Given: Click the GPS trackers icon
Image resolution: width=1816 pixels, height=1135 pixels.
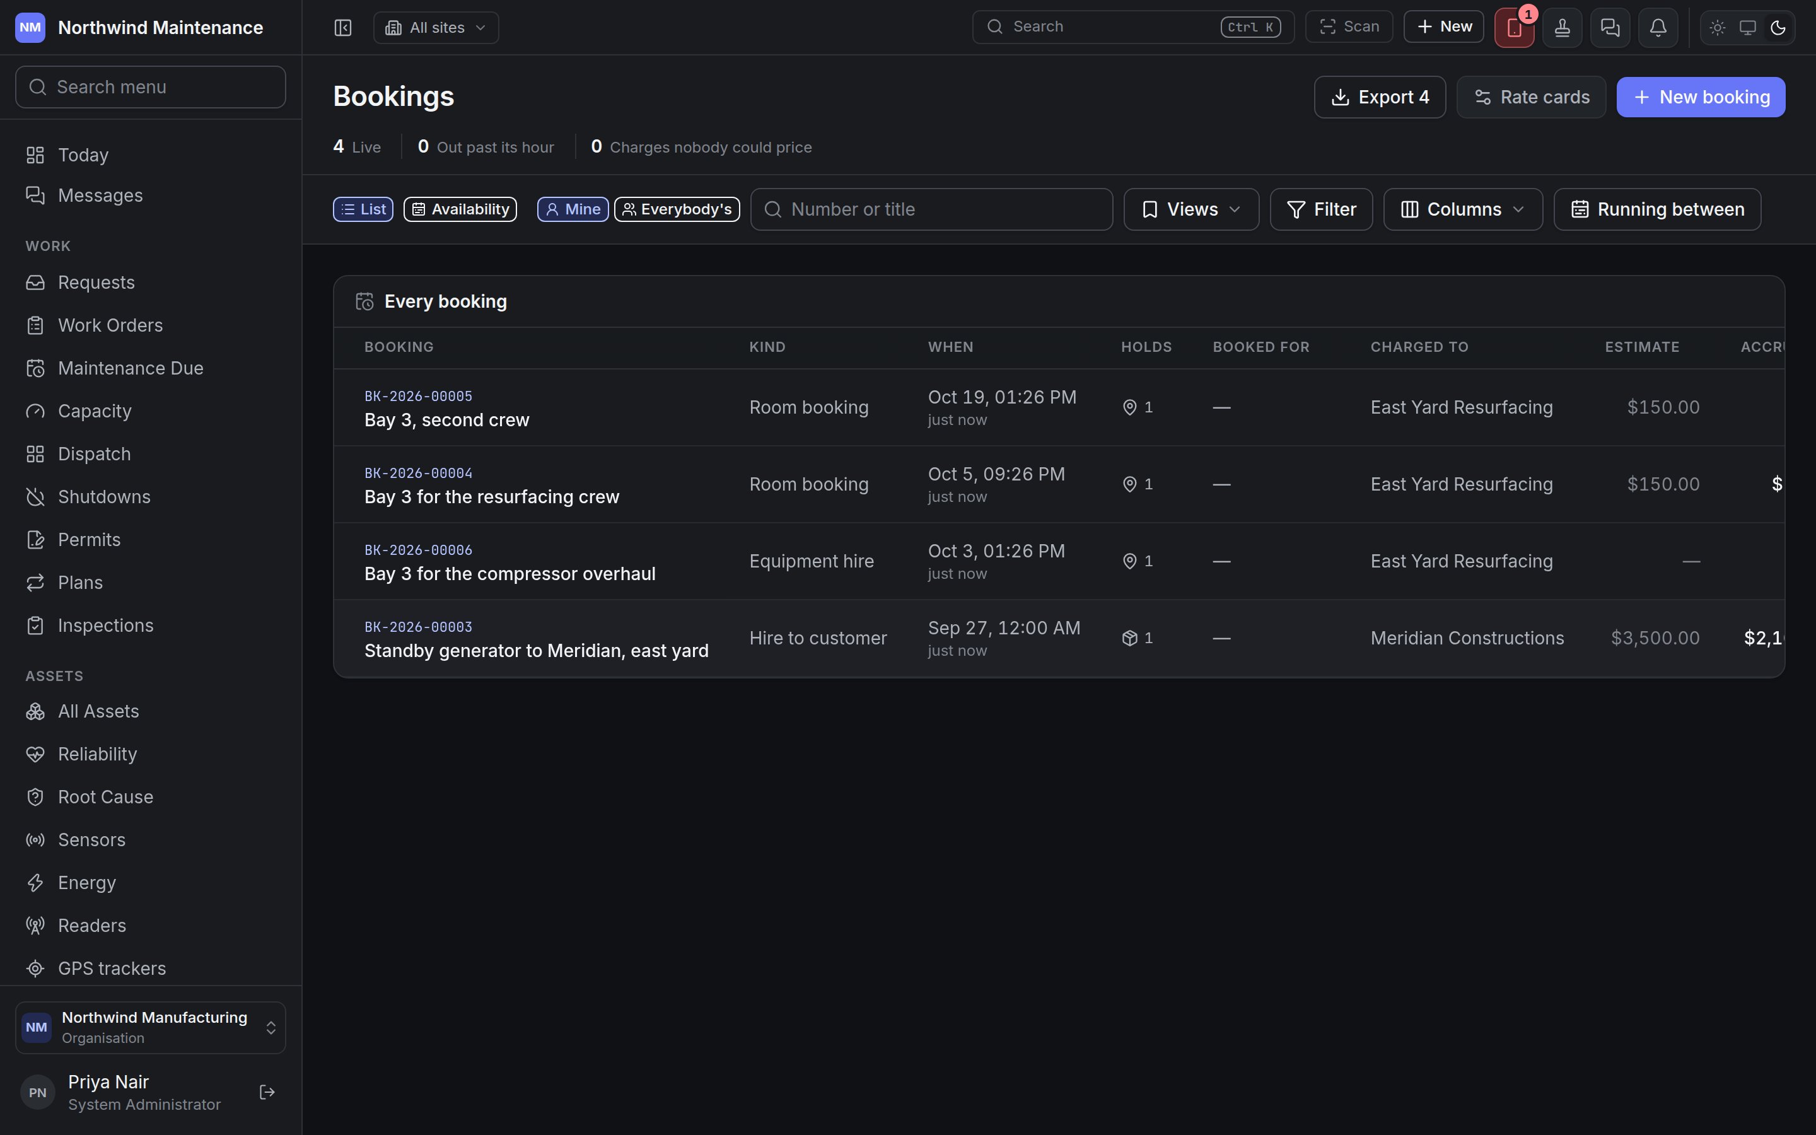Looking at the screenshot, I should [35, 969].
